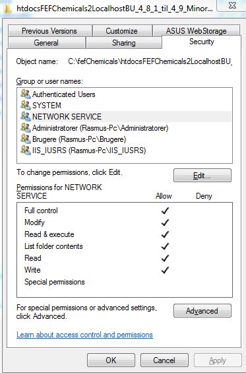Click the Read & execute permission row
246x373 pixels.
click(124, 234)
